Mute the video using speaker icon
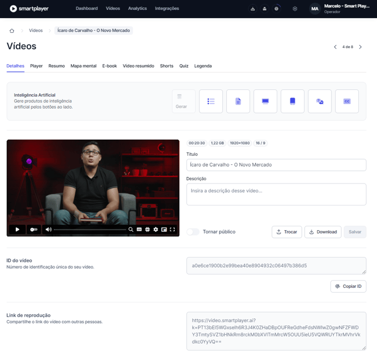 tap(49, 230)
